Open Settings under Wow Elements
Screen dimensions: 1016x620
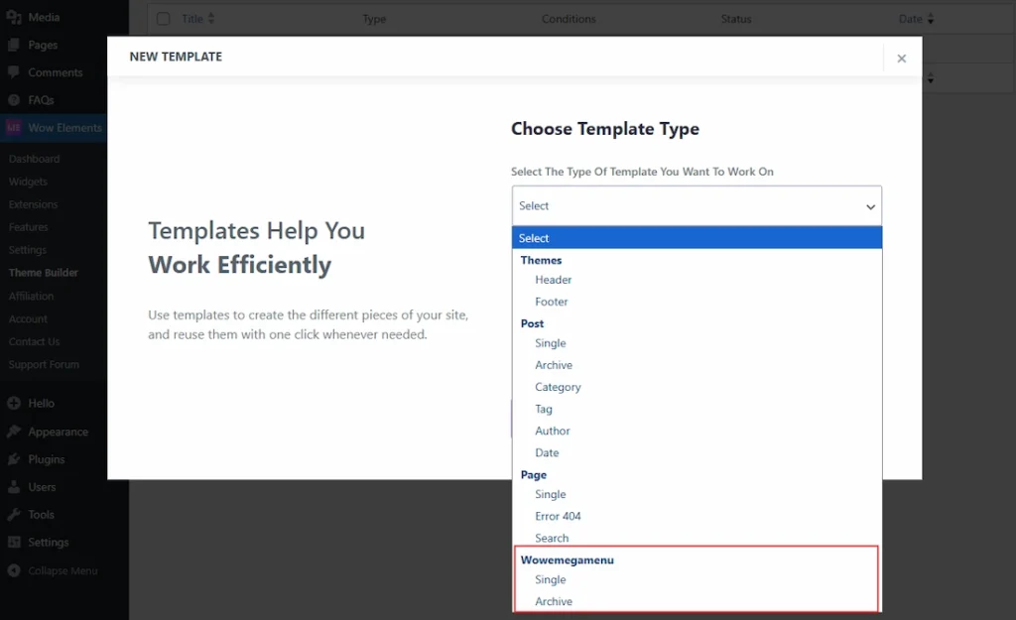tap(28, 250)
